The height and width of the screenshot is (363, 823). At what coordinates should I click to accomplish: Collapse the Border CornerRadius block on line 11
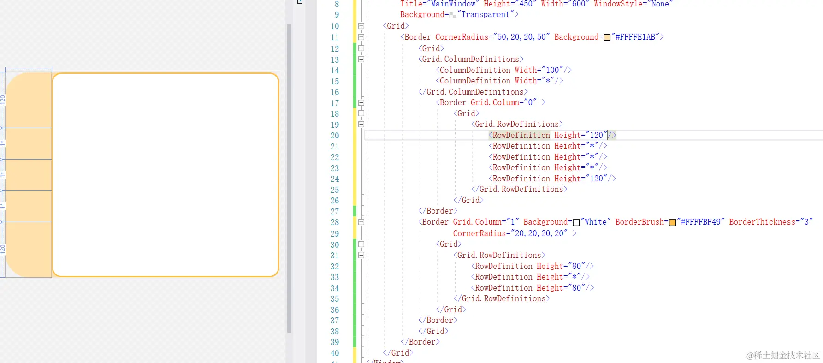click(361, 37)
